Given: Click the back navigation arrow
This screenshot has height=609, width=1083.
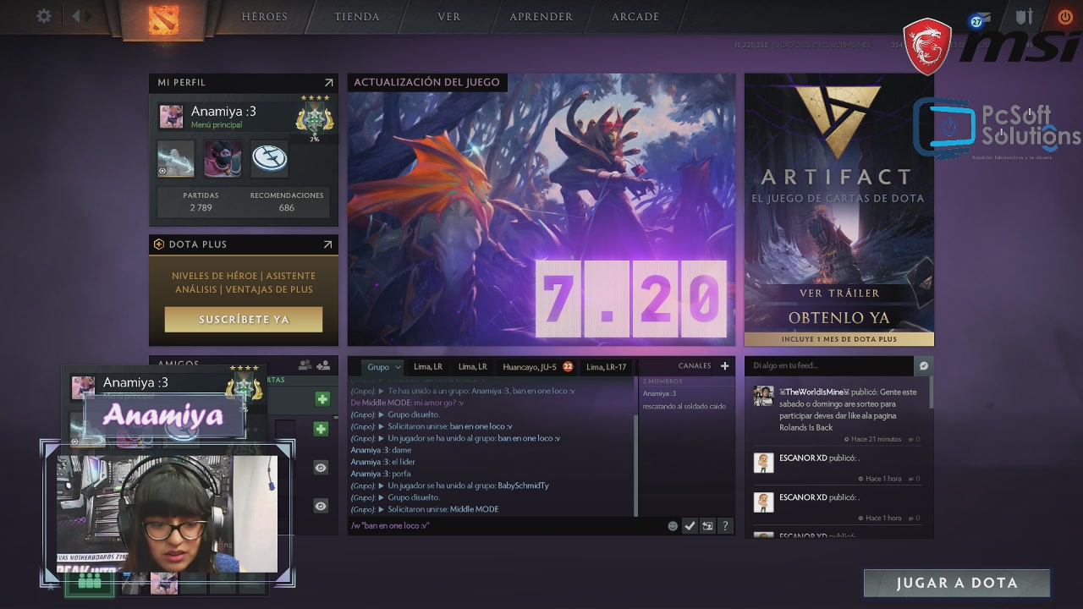Looking at the screenshot, I should click(76, 16).
